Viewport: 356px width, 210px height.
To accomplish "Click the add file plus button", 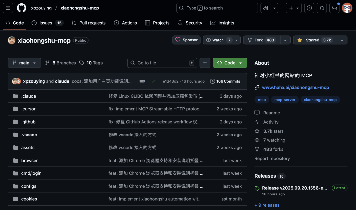I will pos(205,63).
